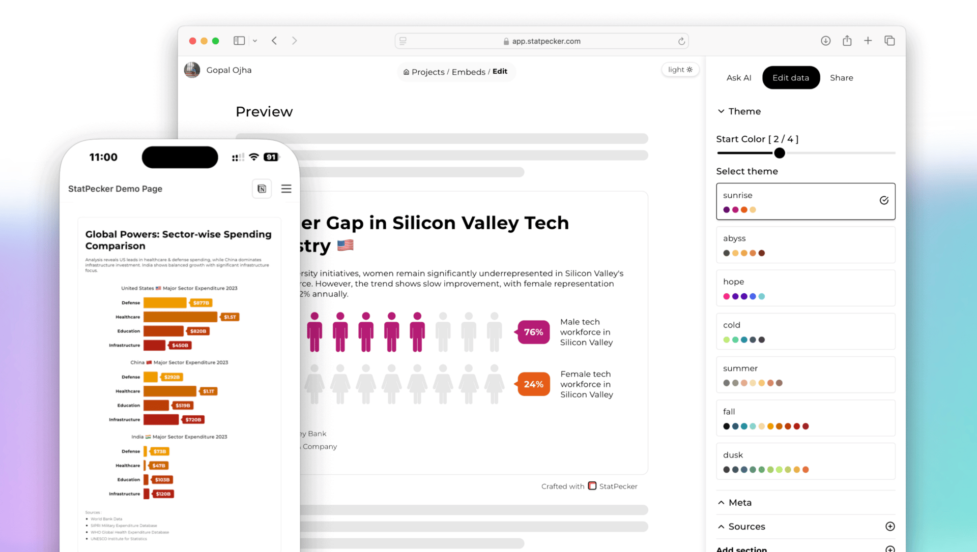Viewport: 977px width, 552px height.
Task: Open the StatPecker credit link
Action: coord(618,486)
